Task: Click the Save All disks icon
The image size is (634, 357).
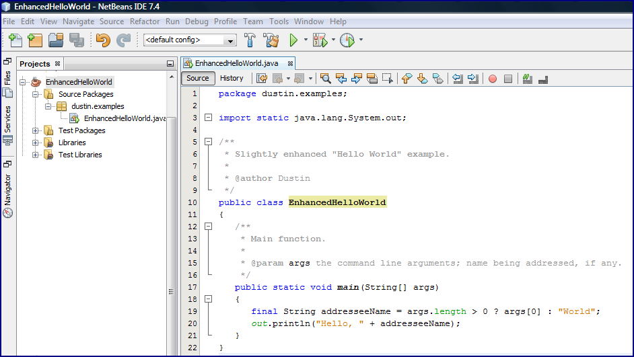Action: (77, 40)
